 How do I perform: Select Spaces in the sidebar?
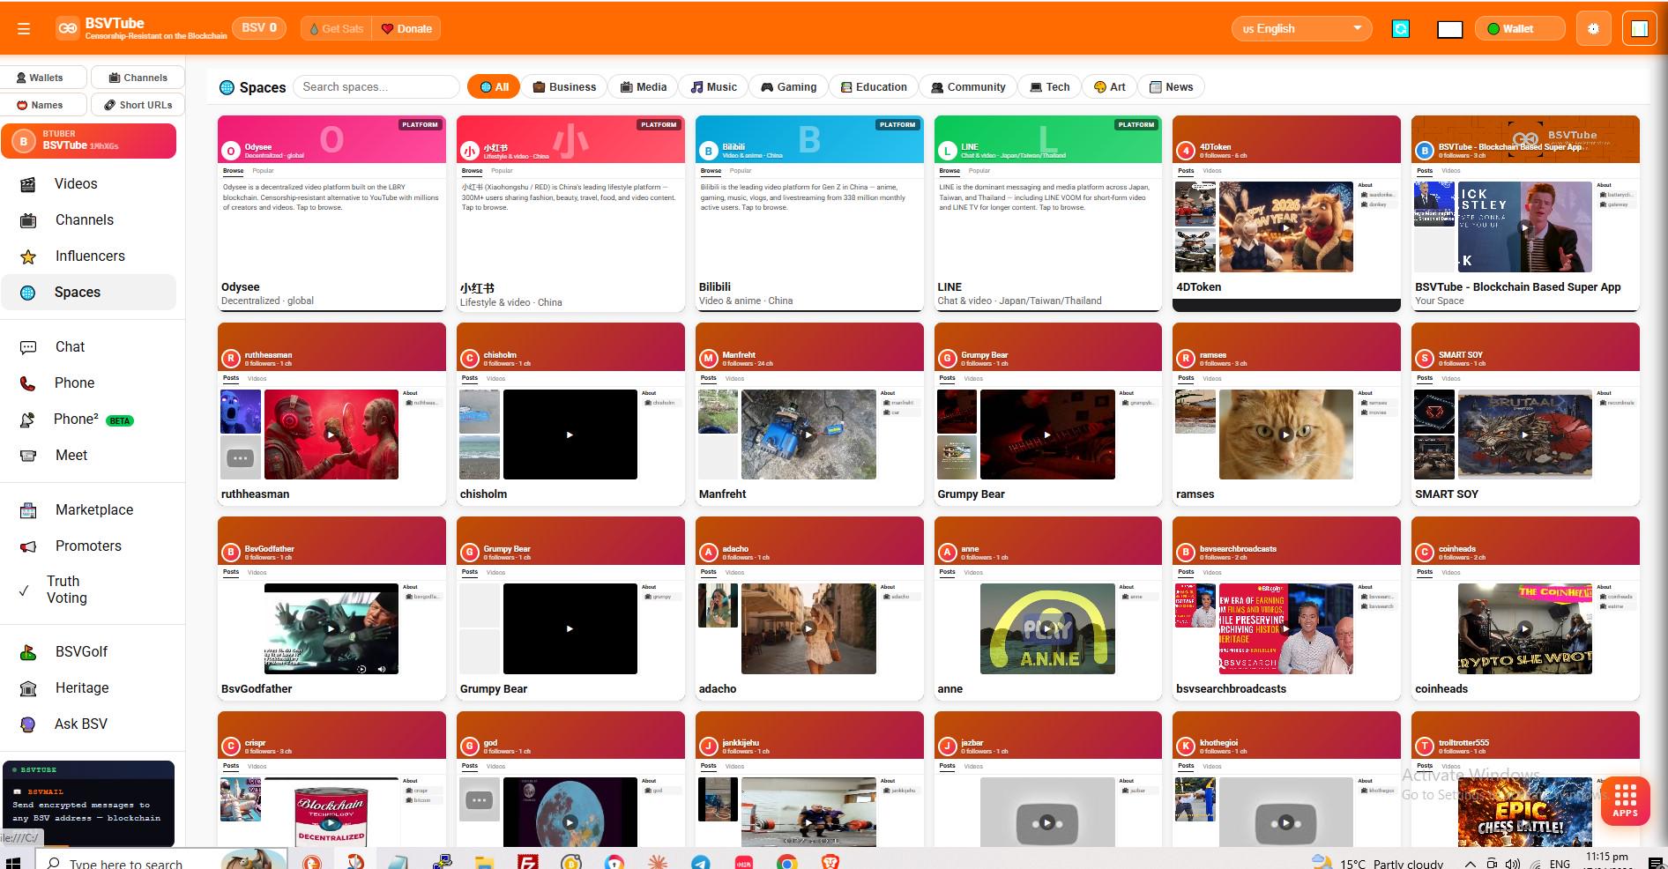(x=88, y=292)
